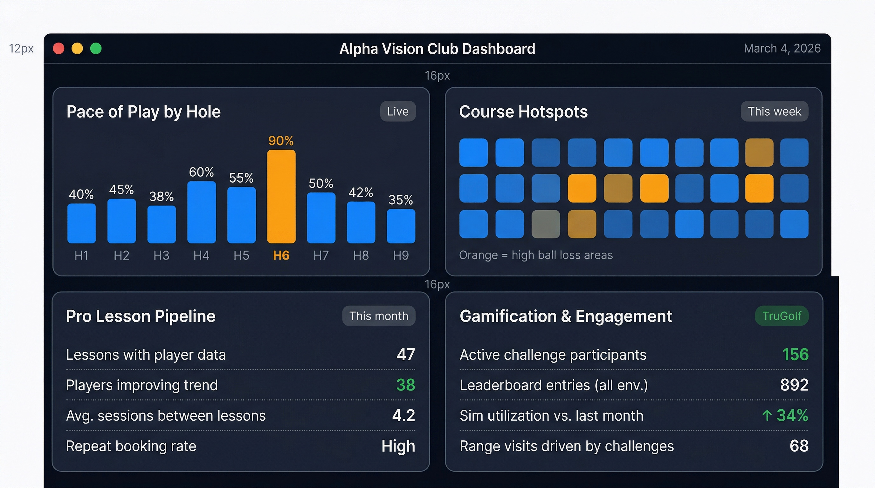This screenshot has width=875, height=488.
Task: Click the highlighted H6 pace bar
Action: [x=281, y=197]
